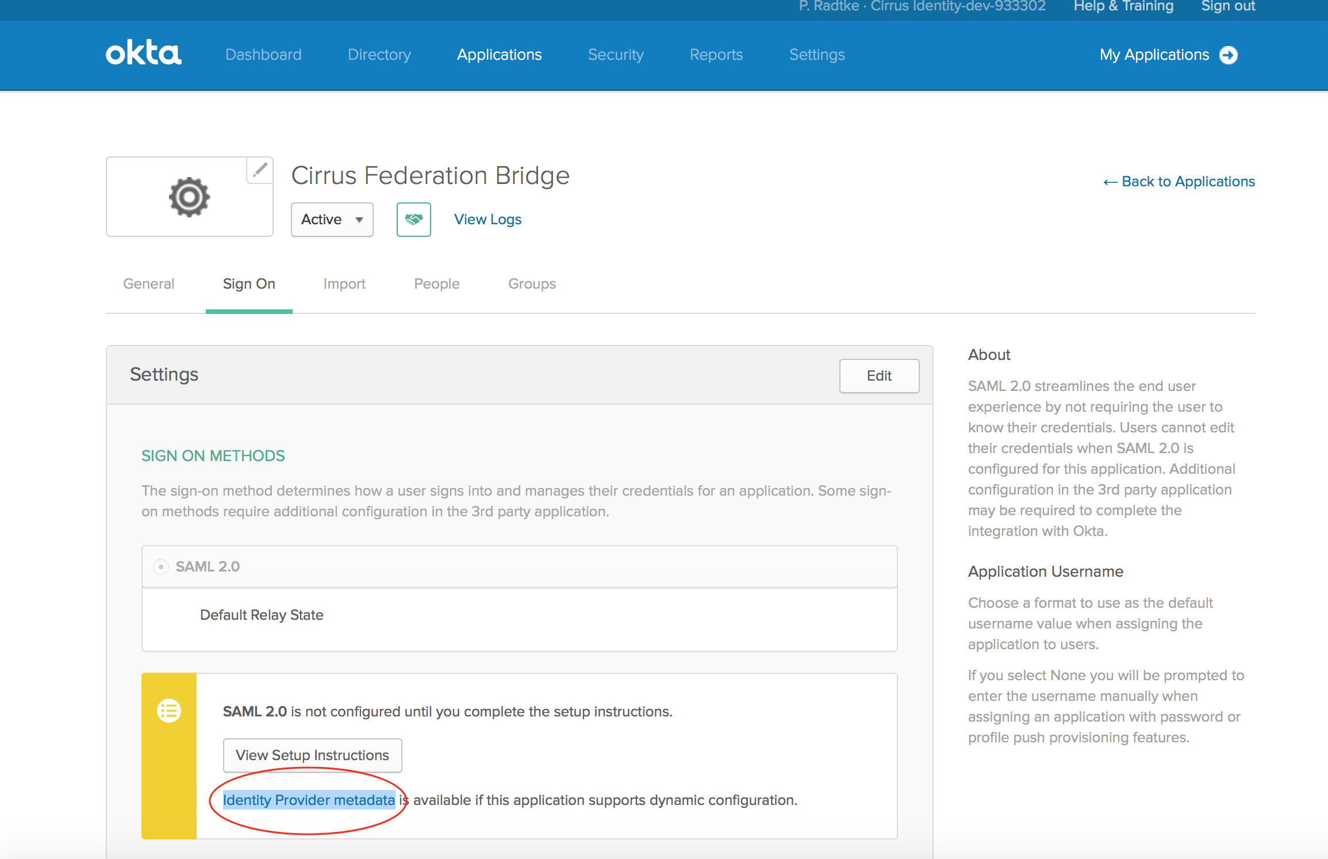Open the Settings menu in the navbar
The width and height of the screenshot is (1328, 859).
(817, 55)
